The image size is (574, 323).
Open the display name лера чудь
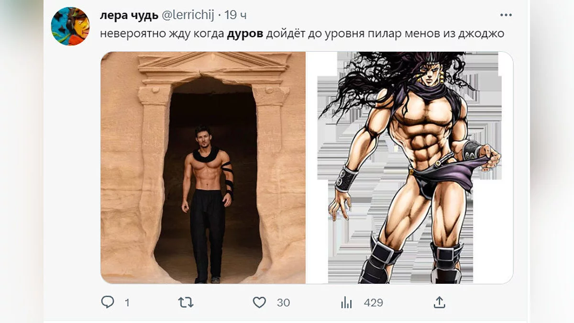point(129,15)
